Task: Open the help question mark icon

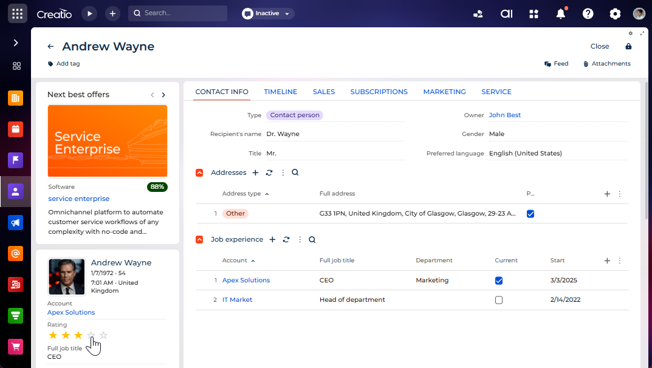Action: pyautogui.click(x=588, y=14)
